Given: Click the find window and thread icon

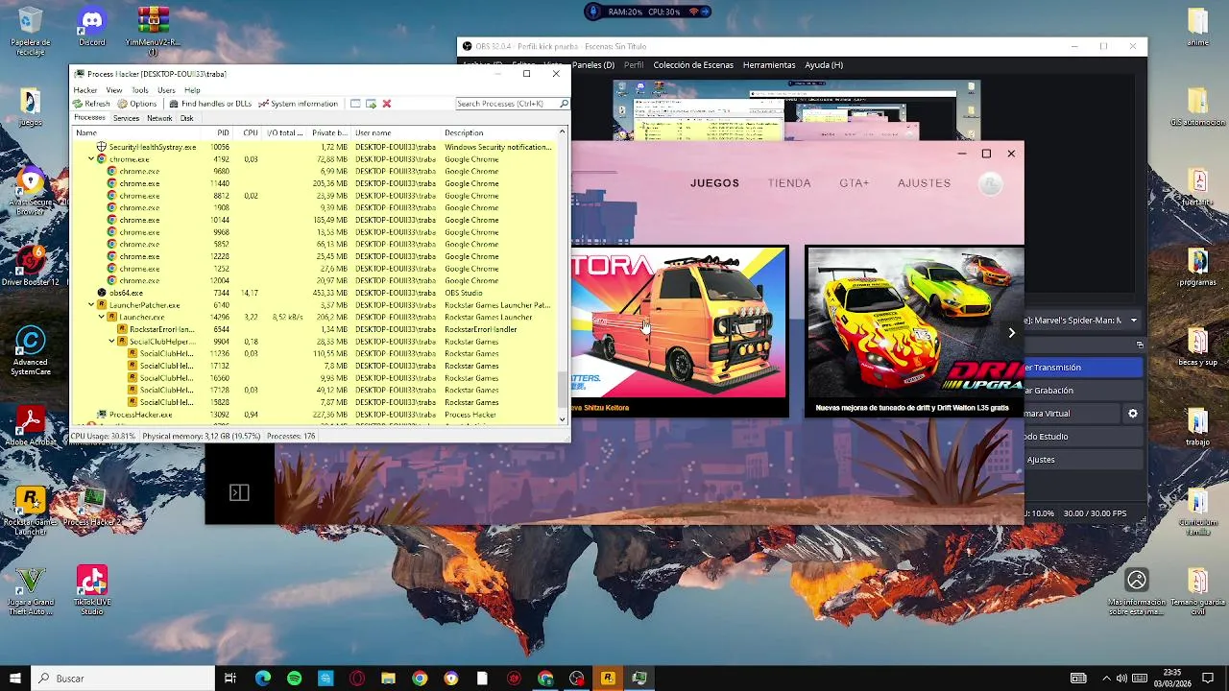Looking at the screenshot, I should [371, 104].
